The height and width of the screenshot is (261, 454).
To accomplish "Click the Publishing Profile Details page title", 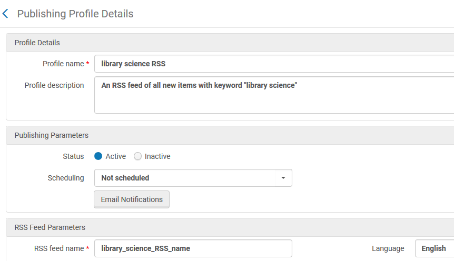I will click(x=75, y=14).
